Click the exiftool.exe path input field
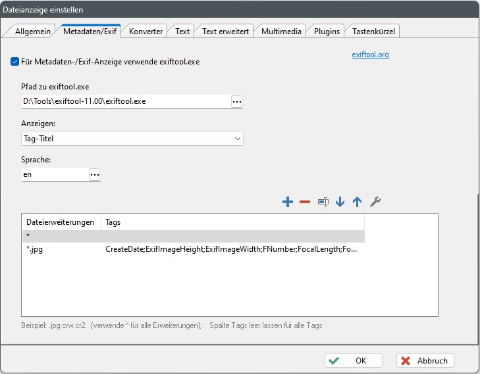The width and height of the screenshot is (480, 374). pyautogui.click(x=125, y=101)
